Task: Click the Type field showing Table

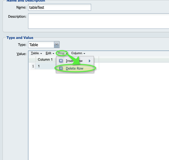Action: click(x=41, y=45)
